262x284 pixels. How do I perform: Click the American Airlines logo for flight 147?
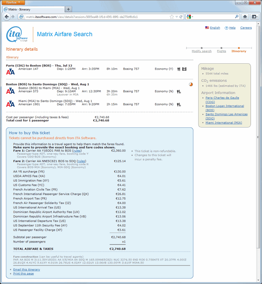pos(10,72)
